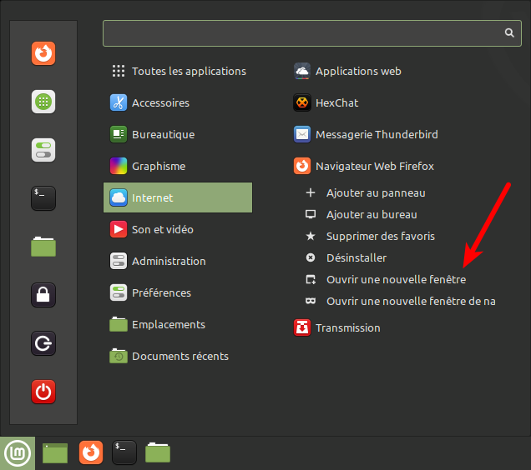Click the Applications web cloud icon

[x=301, y=71]
